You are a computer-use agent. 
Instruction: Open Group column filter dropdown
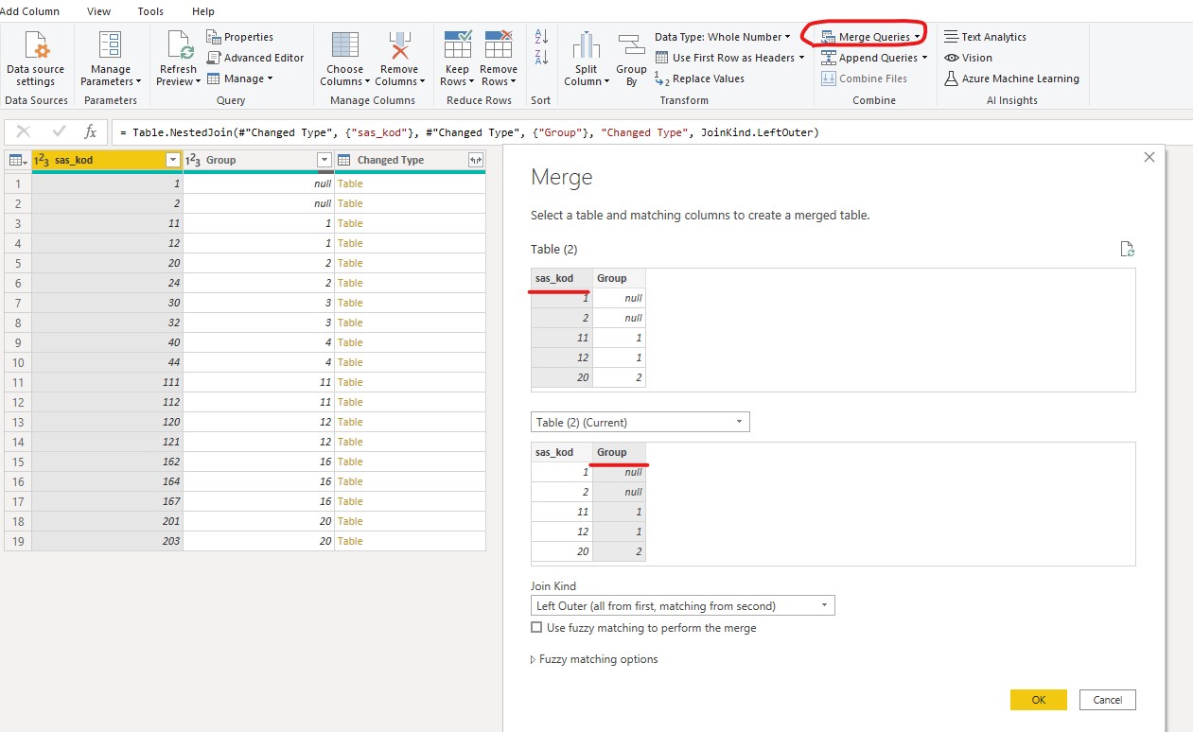(325, 161)
